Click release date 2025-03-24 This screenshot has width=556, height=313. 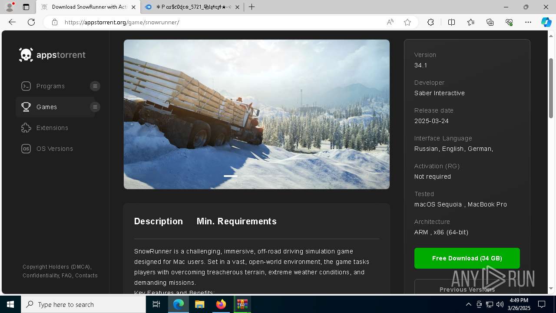coord(431,121)
